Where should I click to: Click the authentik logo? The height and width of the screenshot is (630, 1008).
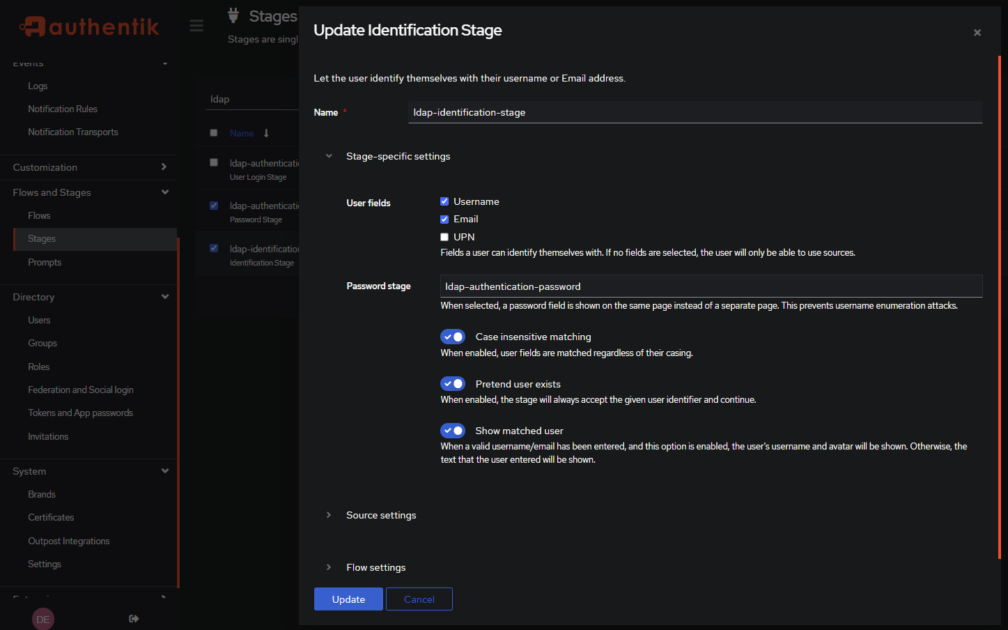[x=88, y=26]
